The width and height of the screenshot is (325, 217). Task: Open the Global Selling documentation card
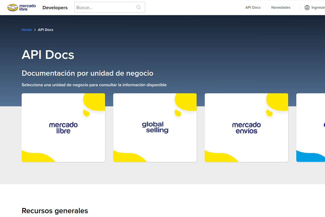(x=155, y=128)
